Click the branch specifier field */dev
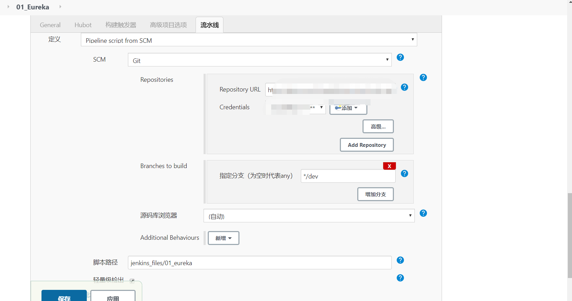The height and width of the screenshot is (301, 572). click(348, 176)
